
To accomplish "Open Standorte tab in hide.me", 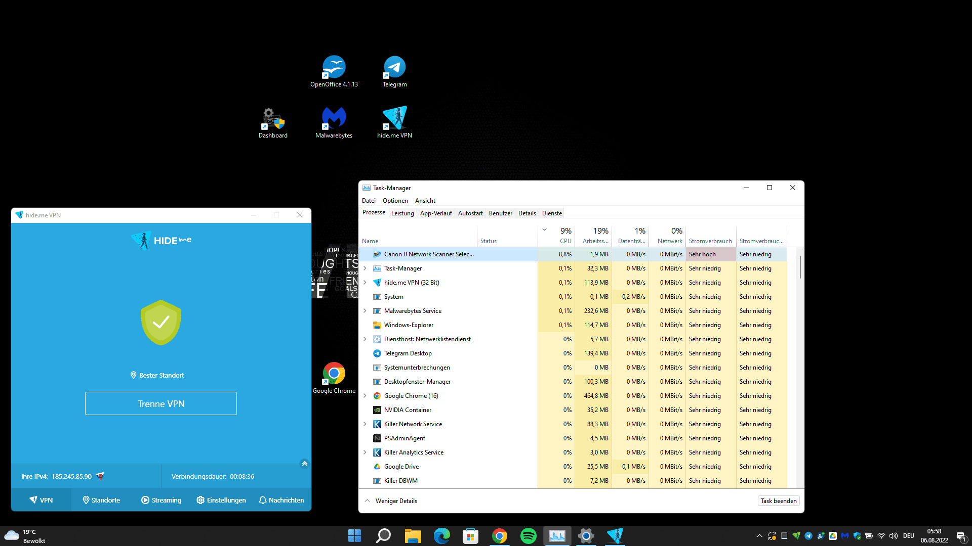I will click(101, 500).
